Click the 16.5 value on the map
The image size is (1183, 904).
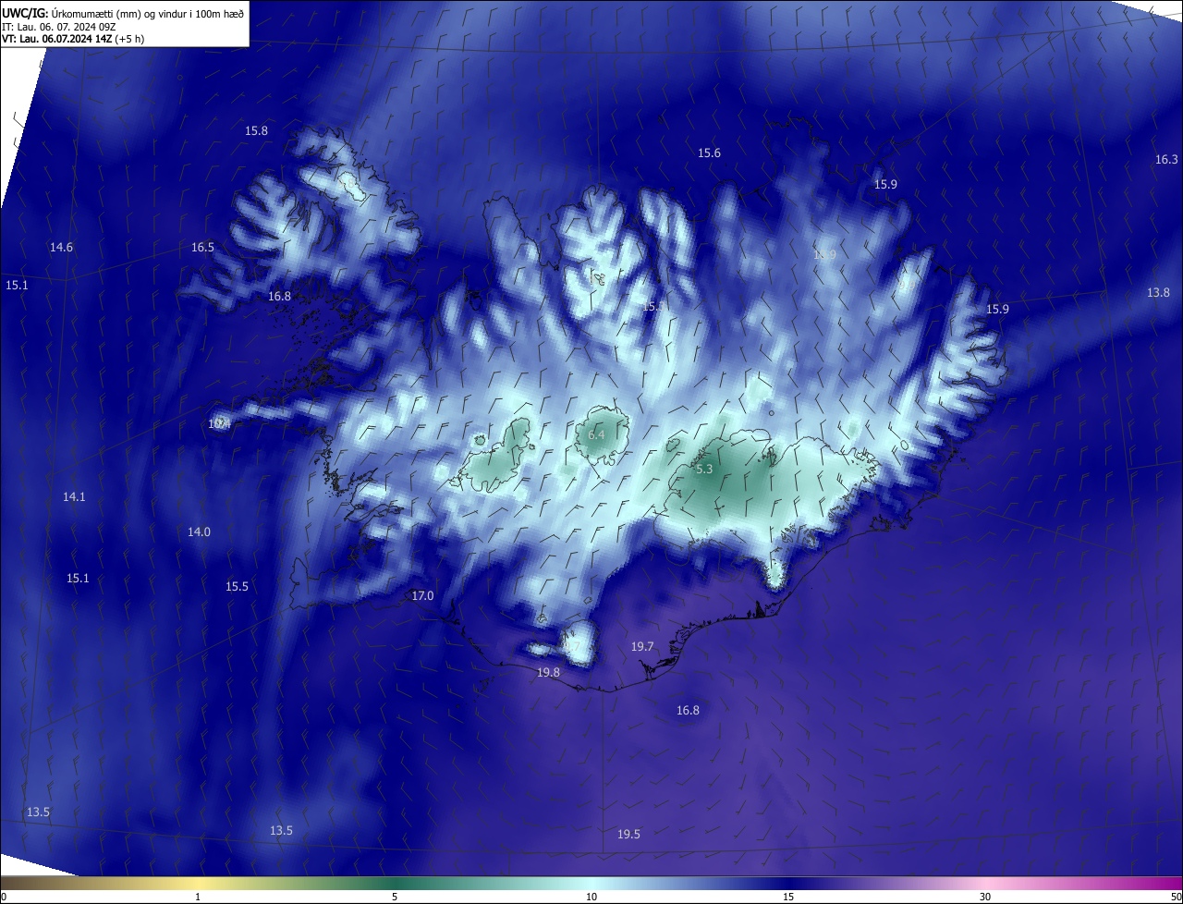[202, 247]
